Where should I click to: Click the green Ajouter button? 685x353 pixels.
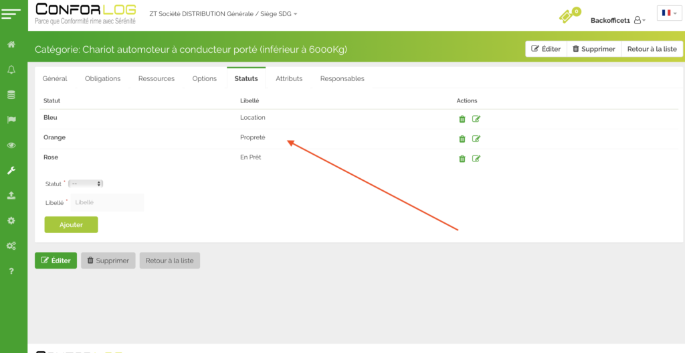point(71,225)
